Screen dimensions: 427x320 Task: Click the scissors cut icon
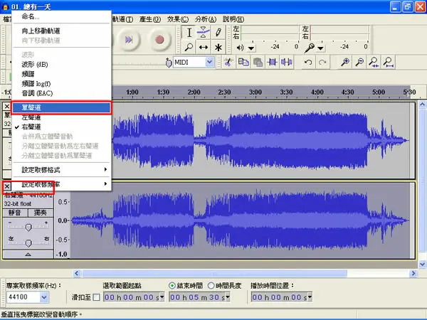[x=228, y=63]
